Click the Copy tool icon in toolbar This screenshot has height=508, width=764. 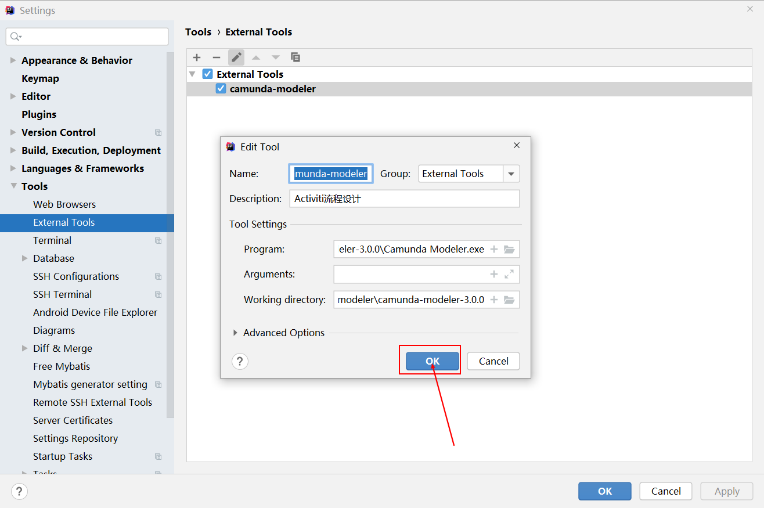tap(295, 57)
